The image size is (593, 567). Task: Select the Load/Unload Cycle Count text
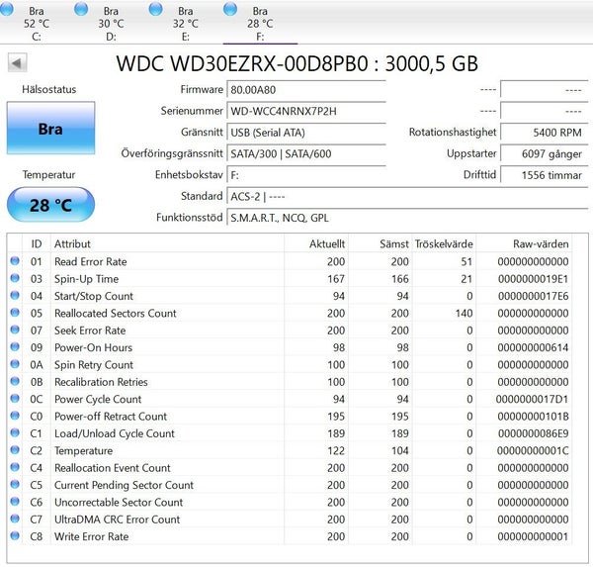[115, 433]
